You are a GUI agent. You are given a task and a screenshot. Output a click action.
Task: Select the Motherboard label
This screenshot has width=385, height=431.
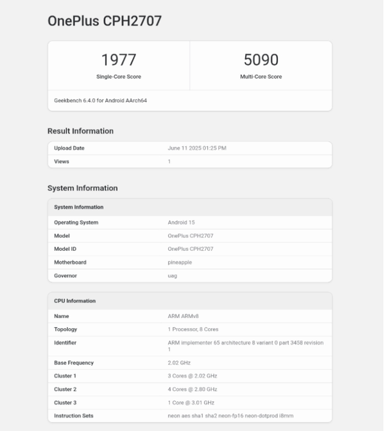coord(70,262)
